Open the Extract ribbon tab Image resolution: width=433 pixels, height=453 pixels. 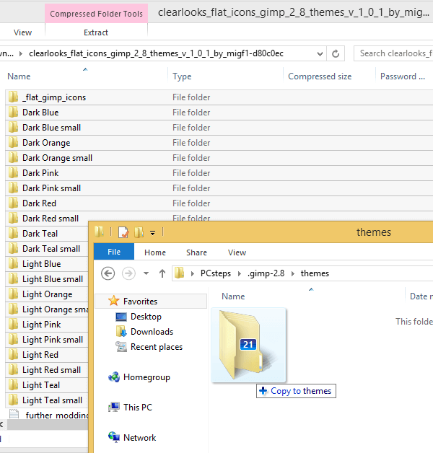tap(96, 32)
